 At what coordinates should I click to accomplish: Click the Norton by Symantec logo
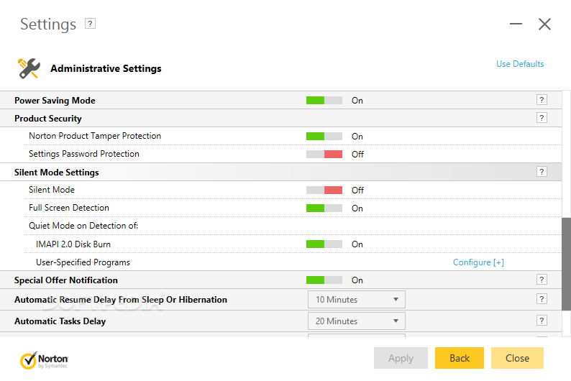coord(44,360)
